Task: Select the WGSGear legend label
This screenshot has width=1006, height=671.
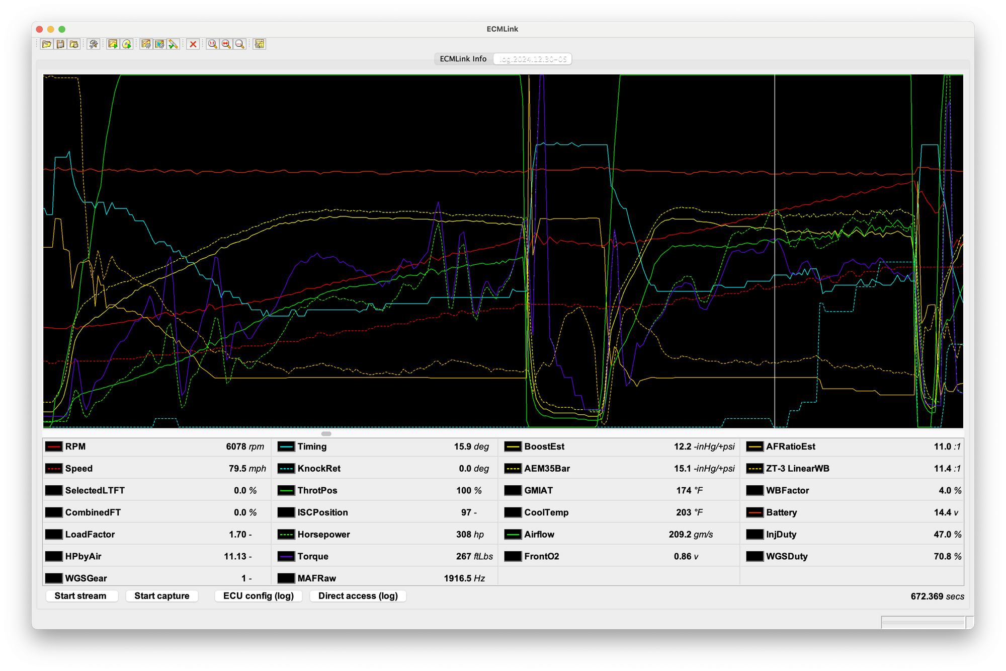Action: (x=86, y=578)
